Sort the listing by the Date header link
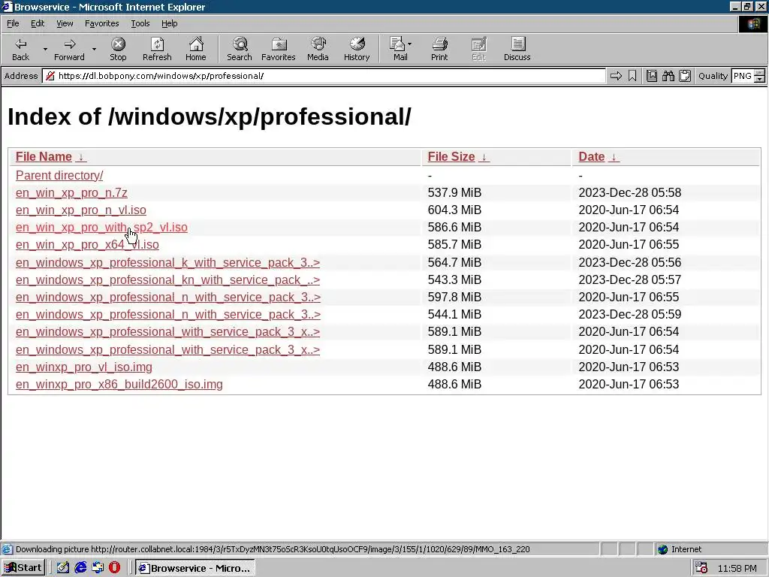The height and width of the screenshot is (577, 769). tap(592, 157)
